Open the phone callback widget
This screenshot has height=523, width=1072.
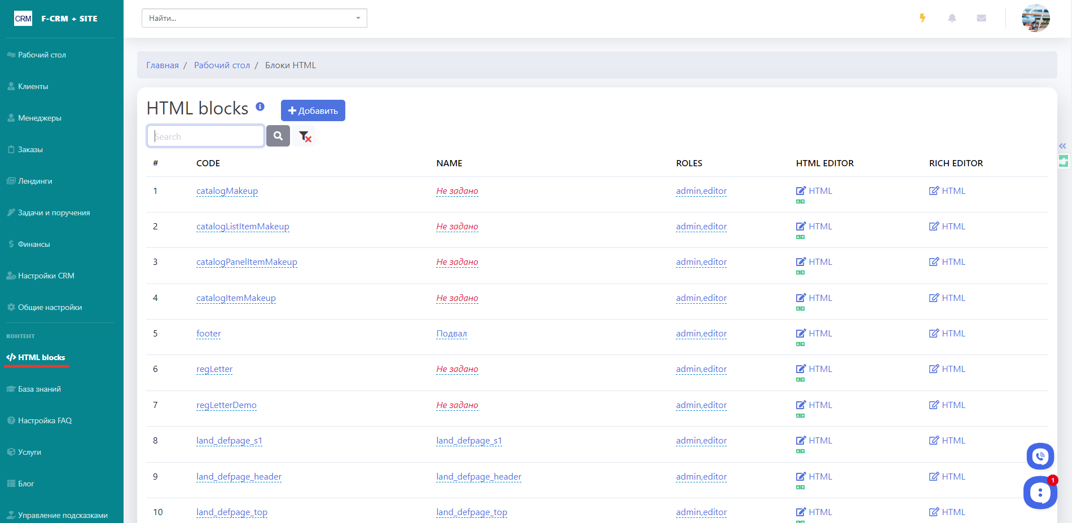(x=1040, y=456)
